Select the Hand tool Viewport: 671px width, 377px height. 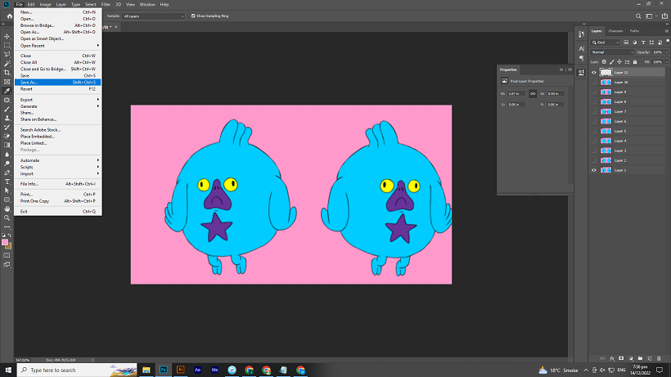point(7,209)
